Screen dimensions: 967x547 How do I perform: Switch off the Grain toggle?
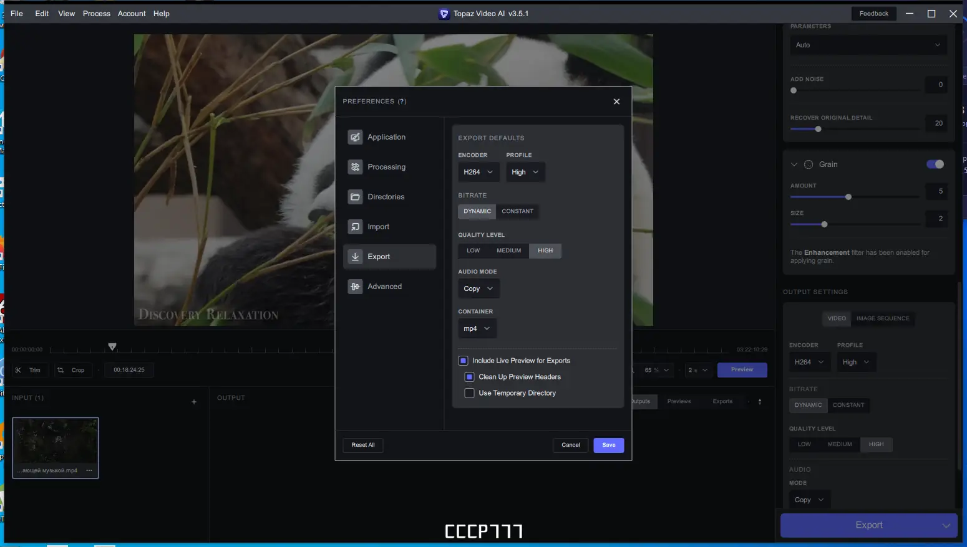[x=935, y=164]
